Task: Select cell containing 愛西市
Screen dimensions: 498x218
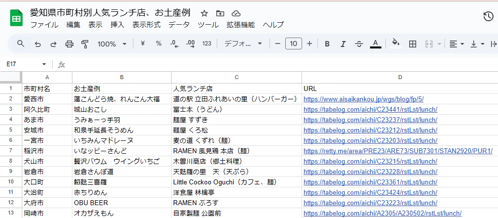Action: (x=47, y=99)
